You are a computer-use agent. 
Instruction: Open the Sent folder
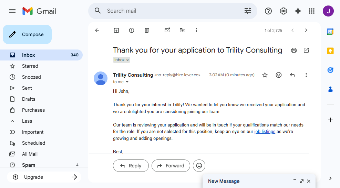27,88
